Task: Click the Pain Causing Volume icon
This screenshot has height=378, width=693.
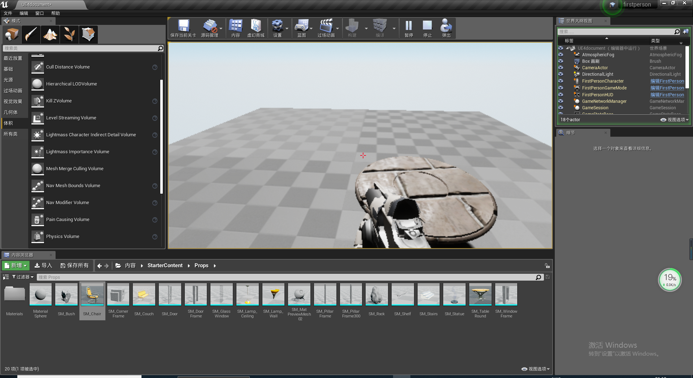Action: 38,220
